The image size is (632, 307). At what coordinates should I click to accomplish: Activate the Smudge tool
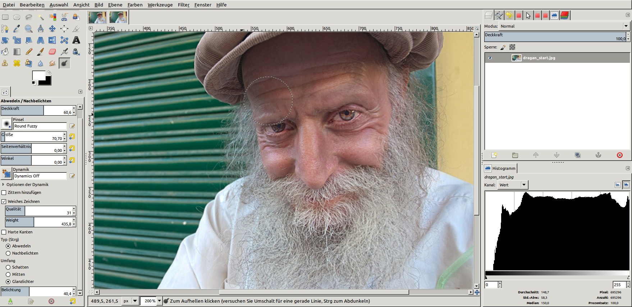[x=52, y=63]
